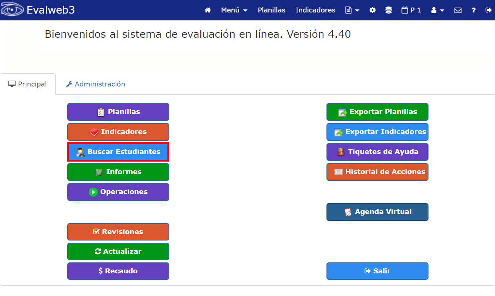495x296 pixels.
Task: Click the question mark help icon
Action: coord(474,10)
